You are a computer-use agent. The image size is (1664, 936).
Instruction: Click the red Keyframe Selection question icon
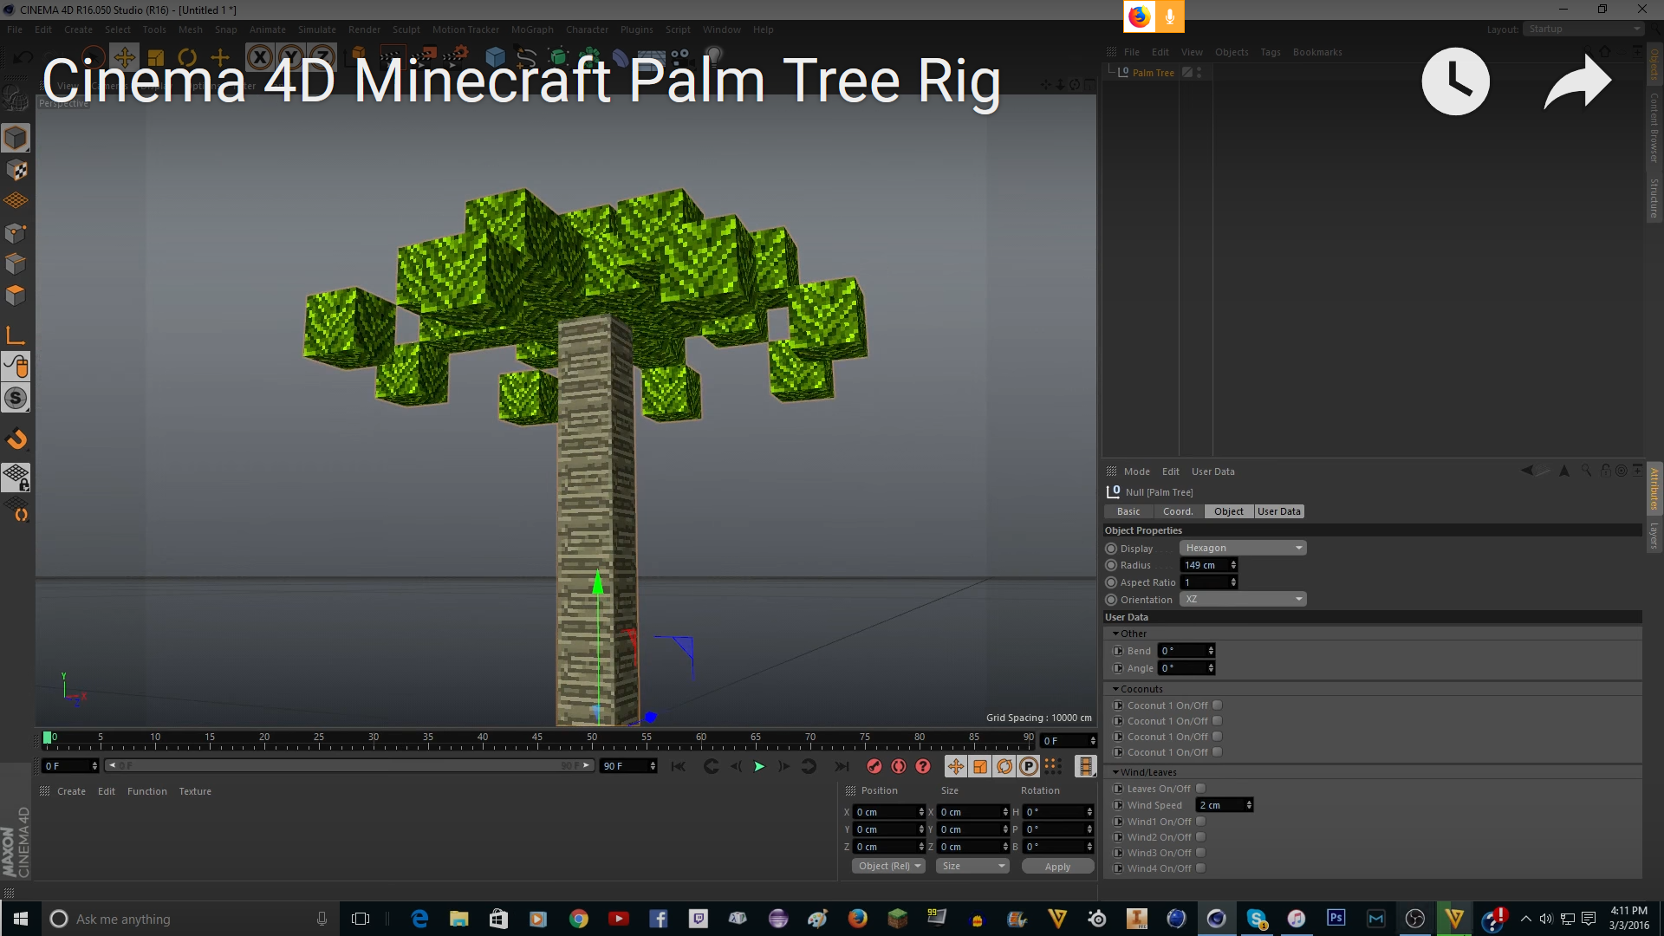pos(923,766)
